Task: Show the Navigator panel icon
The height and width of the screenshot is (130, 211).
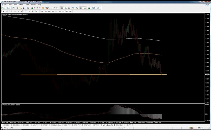Action: coord(21,8)
